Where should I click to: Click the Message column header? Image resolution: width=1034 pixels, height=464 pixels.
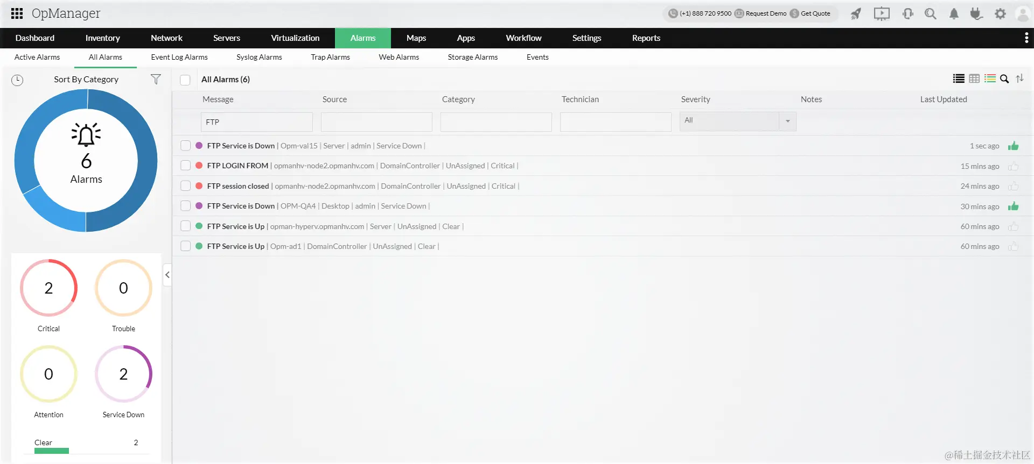pyautogui.click(x=218, y=99)
